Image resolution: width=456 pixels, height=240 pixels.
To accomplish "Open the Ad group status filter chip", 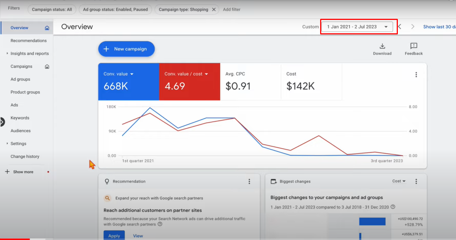I will [115, 9].
